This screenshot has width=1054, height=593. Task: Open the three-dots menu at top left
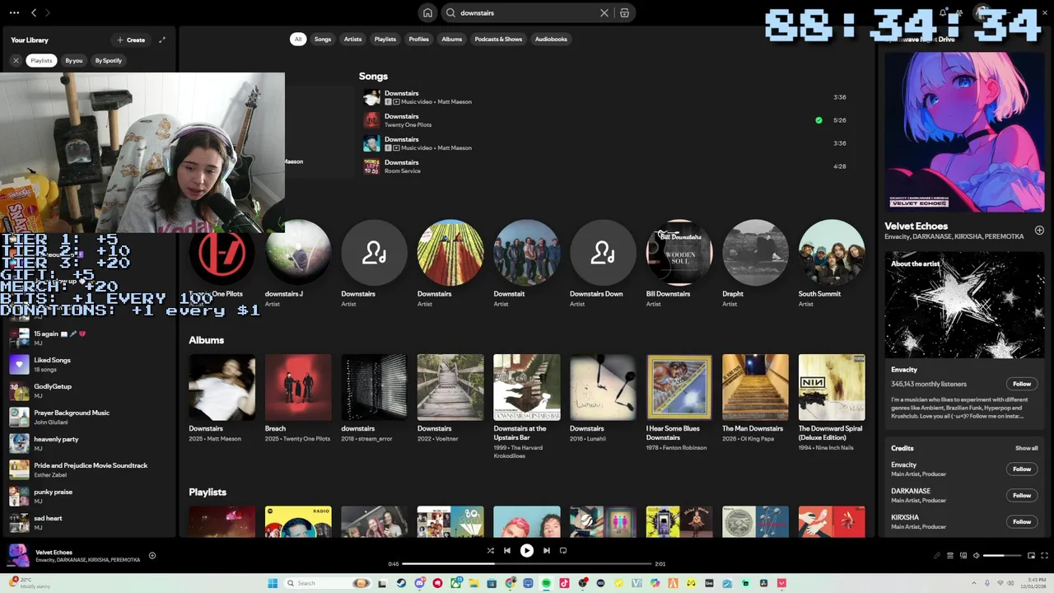tap(14, 13)
